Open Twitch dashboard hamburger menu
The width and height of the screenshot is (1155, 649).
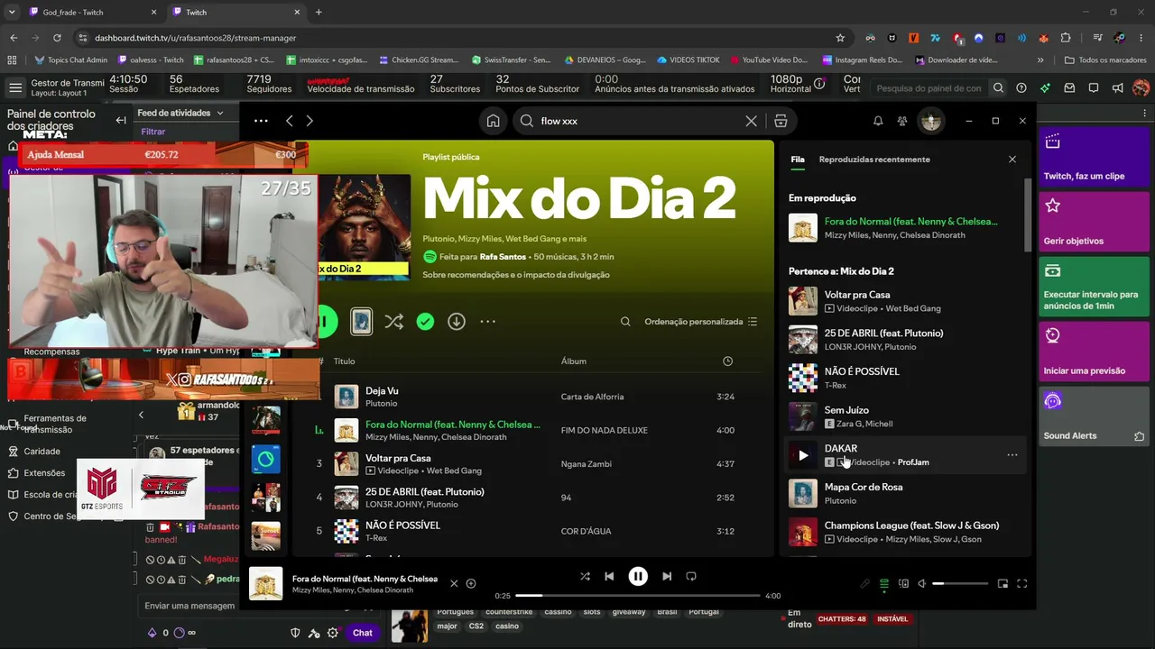[x=15, y=87]
